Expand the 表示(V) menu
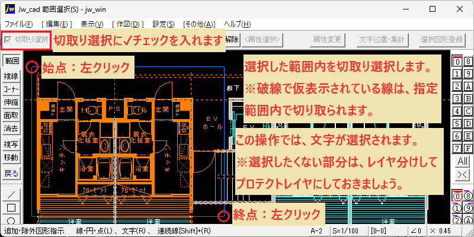The height and width of the screenshot is (237, 474). pos(92,24)
